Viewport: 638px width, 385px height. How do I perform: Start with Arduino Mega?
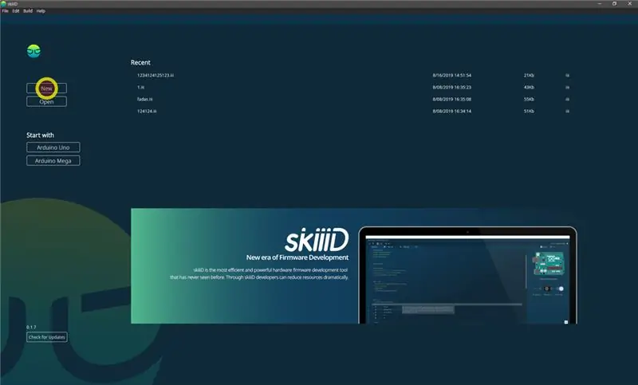(53, 160)
